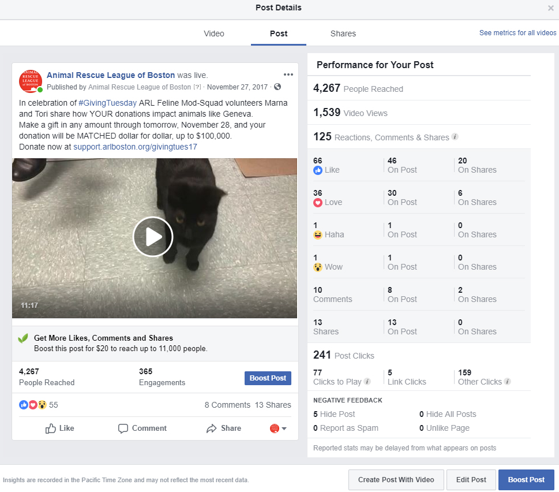Click Get More Likes, Comments and Shares heading
This screenshot has width=559, height=492.
(x=103, y=338)
